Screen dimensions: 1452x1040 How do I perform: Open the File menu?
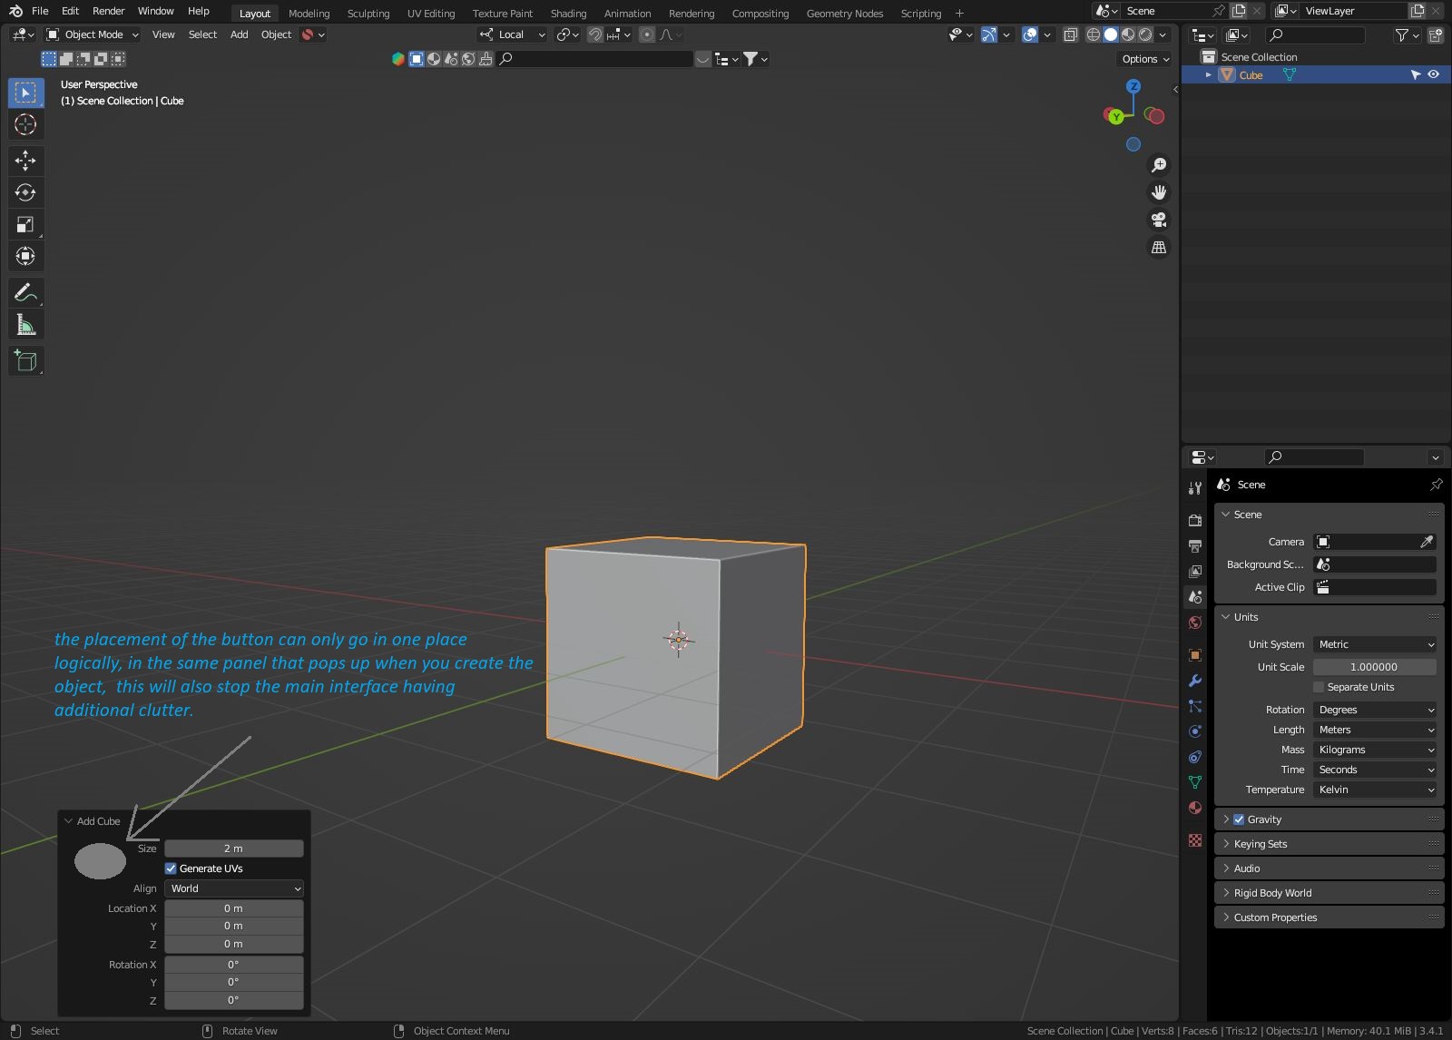coord(40,11)
